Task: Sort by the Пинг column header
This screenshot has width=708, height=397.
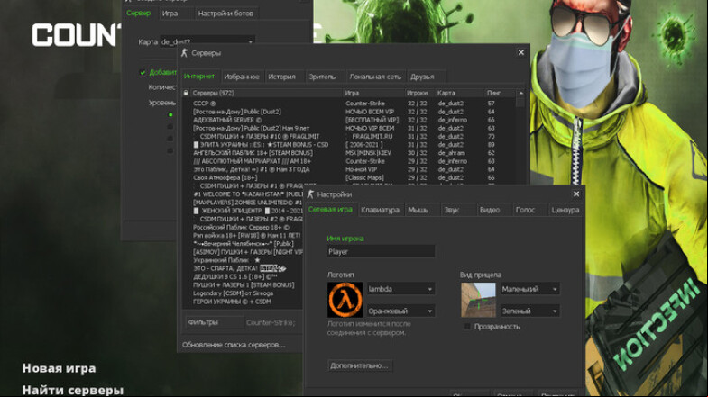Action: 501,93
